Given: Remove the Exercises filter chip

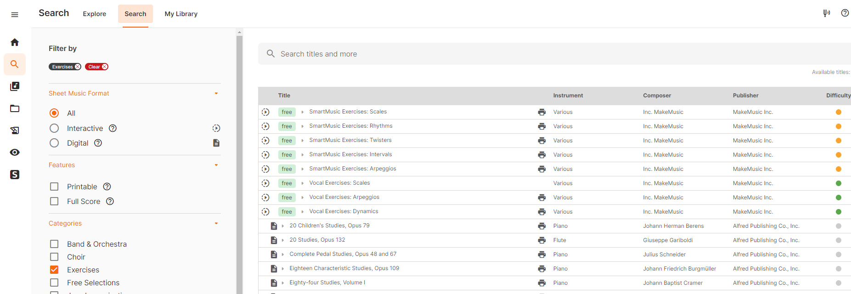Looking at the screenshot, I should coord(78,67).
